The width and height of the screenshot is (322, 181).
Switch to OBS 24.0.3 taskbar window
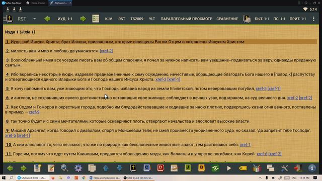(x=138, y=178)
